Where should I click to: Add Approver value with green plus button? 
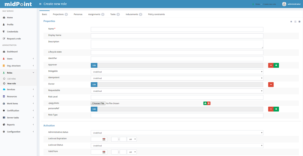point(276,65)
